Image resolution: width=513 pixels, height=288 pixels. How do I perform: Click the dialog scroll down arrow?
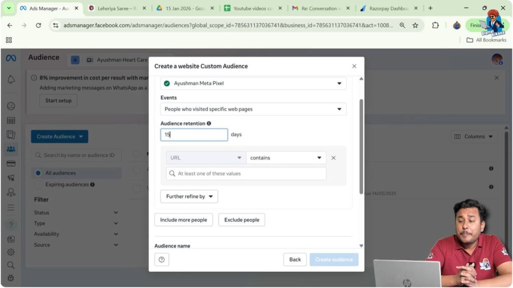(x=361, y=246)
